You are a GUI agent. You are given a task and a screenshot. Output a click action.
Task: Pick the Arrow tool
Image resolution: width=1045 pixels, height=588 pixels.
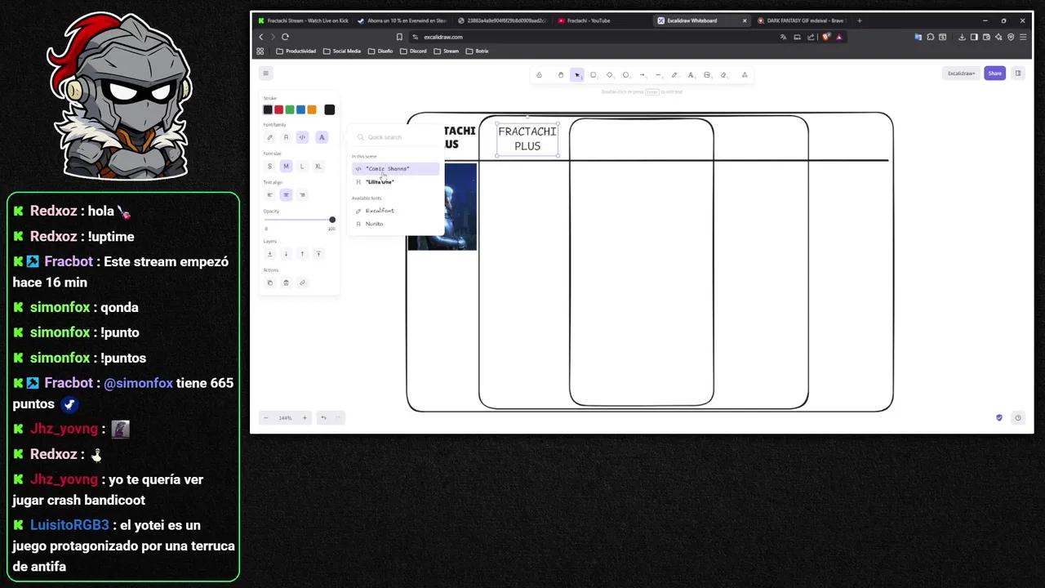coord(643,74)
